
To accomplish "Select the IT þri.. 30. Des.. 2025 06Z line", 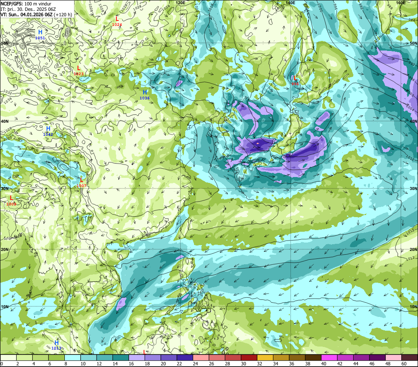I will pyautogui.click(x=28, y=9).
